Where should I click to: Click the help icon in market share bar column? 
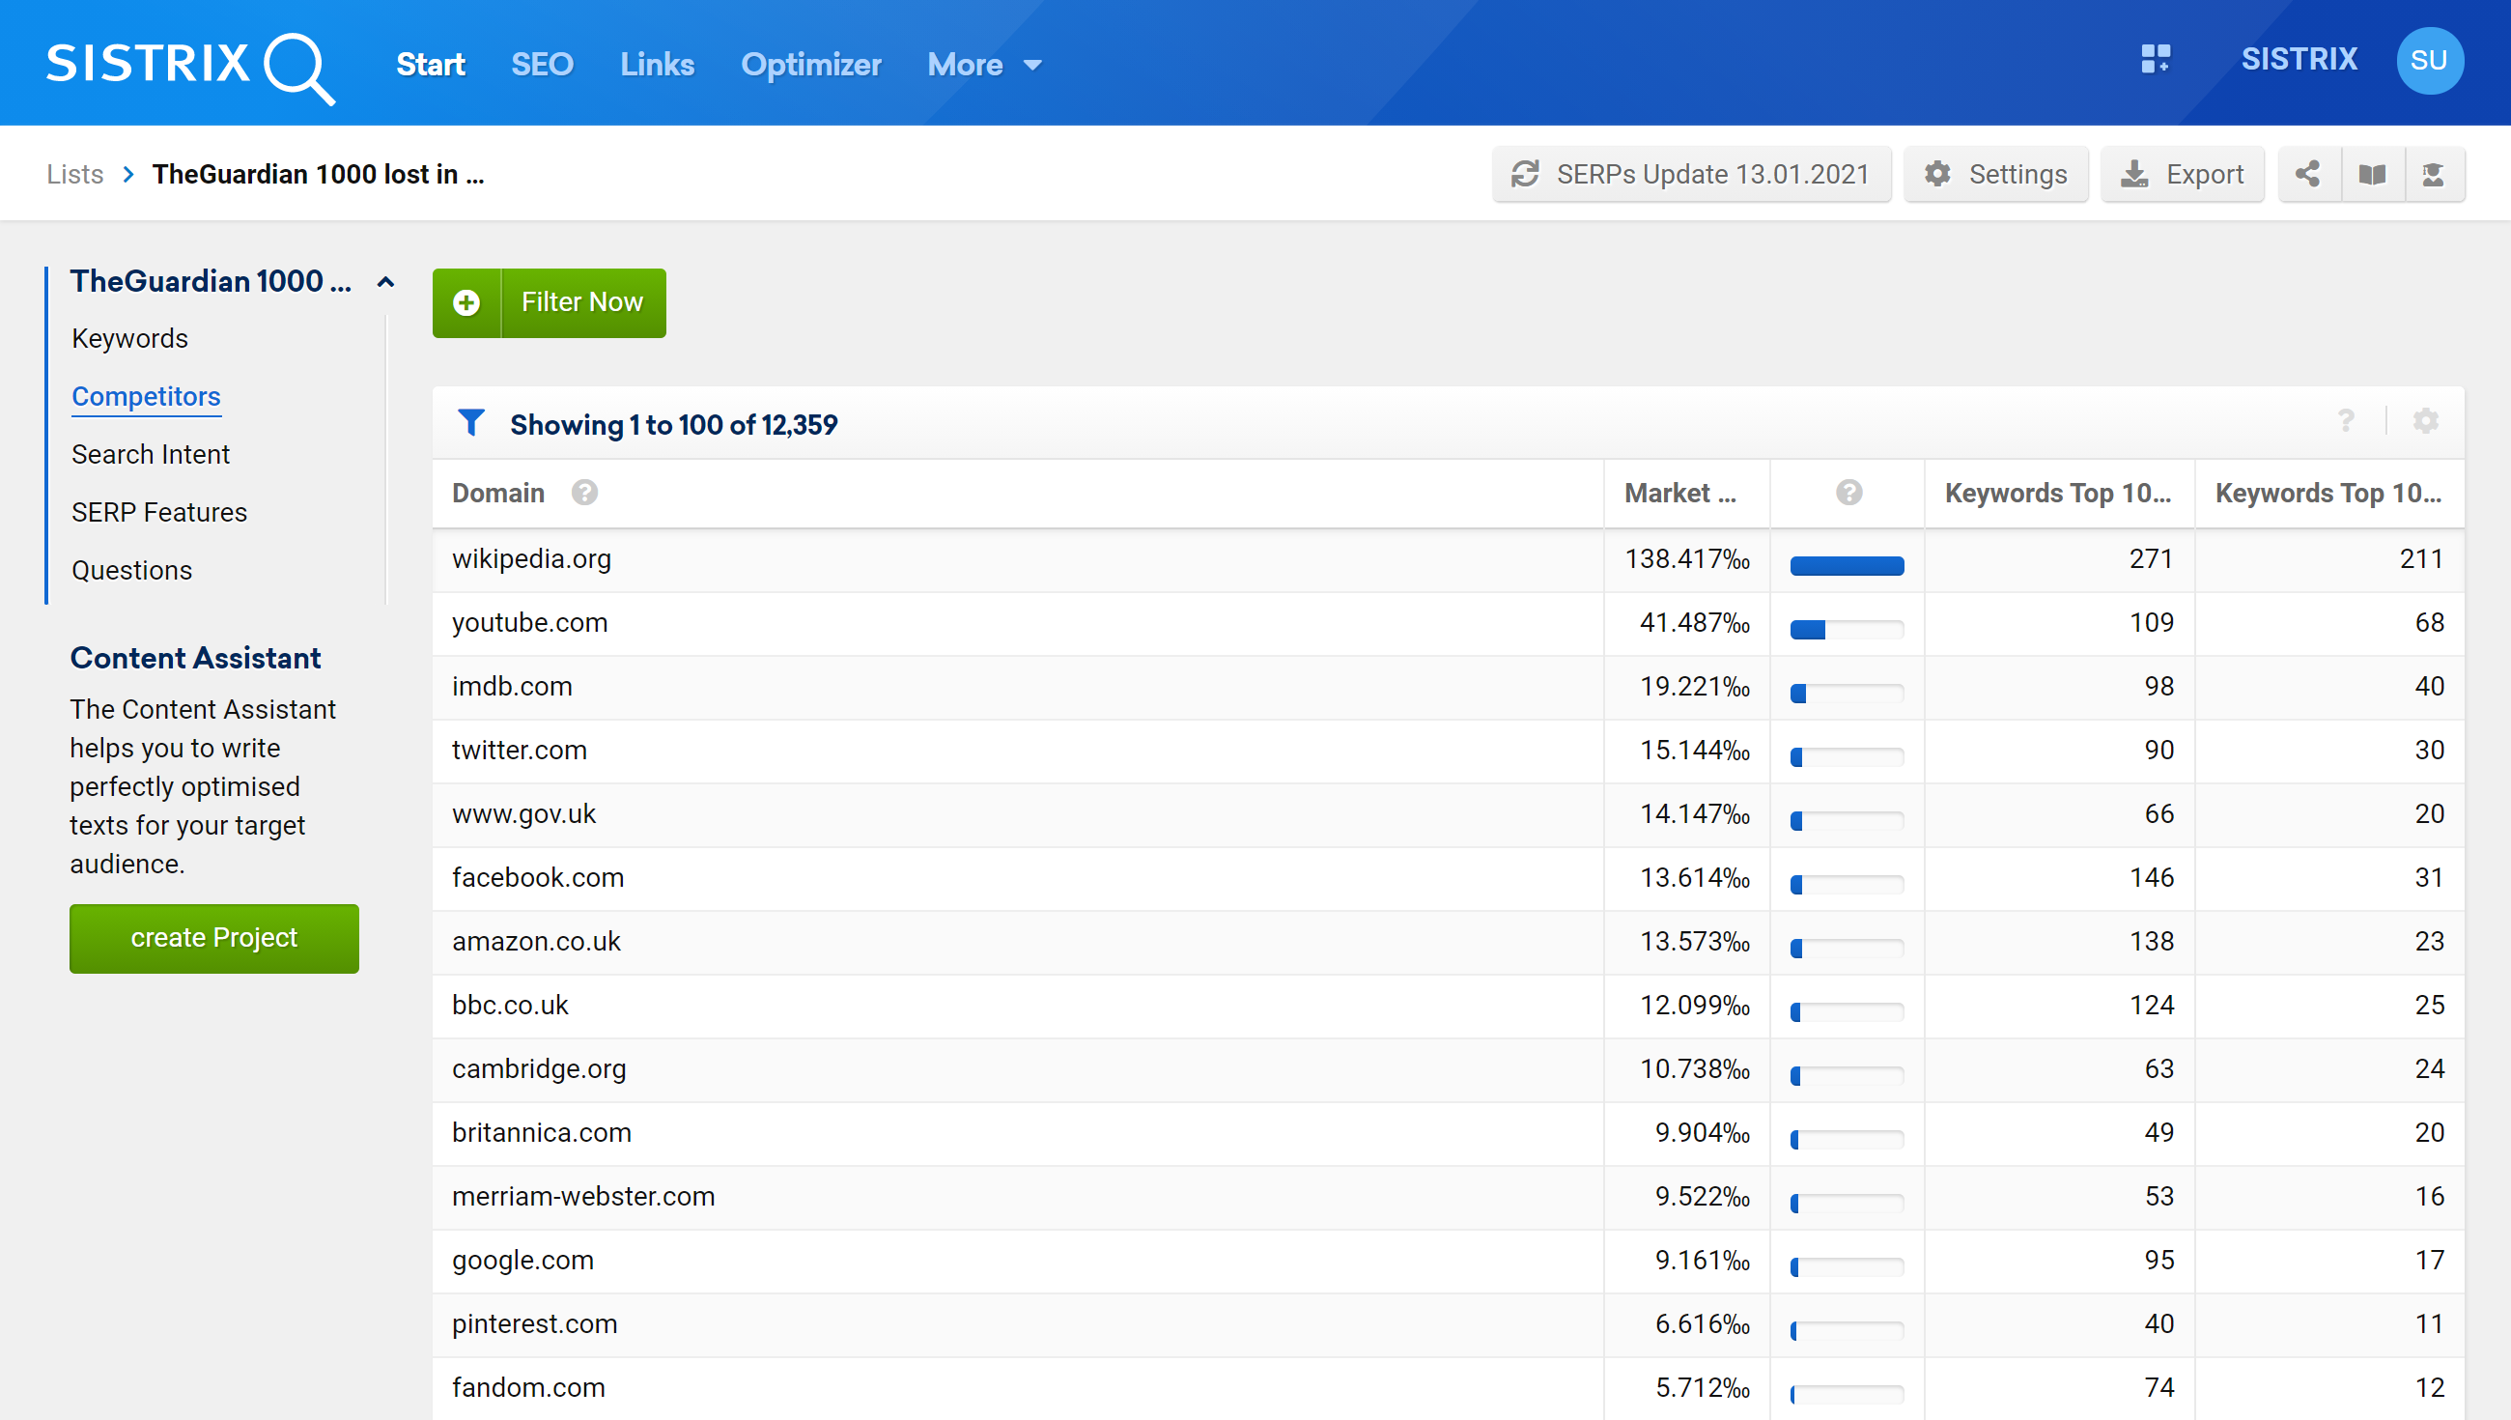tap(1848, 493)
